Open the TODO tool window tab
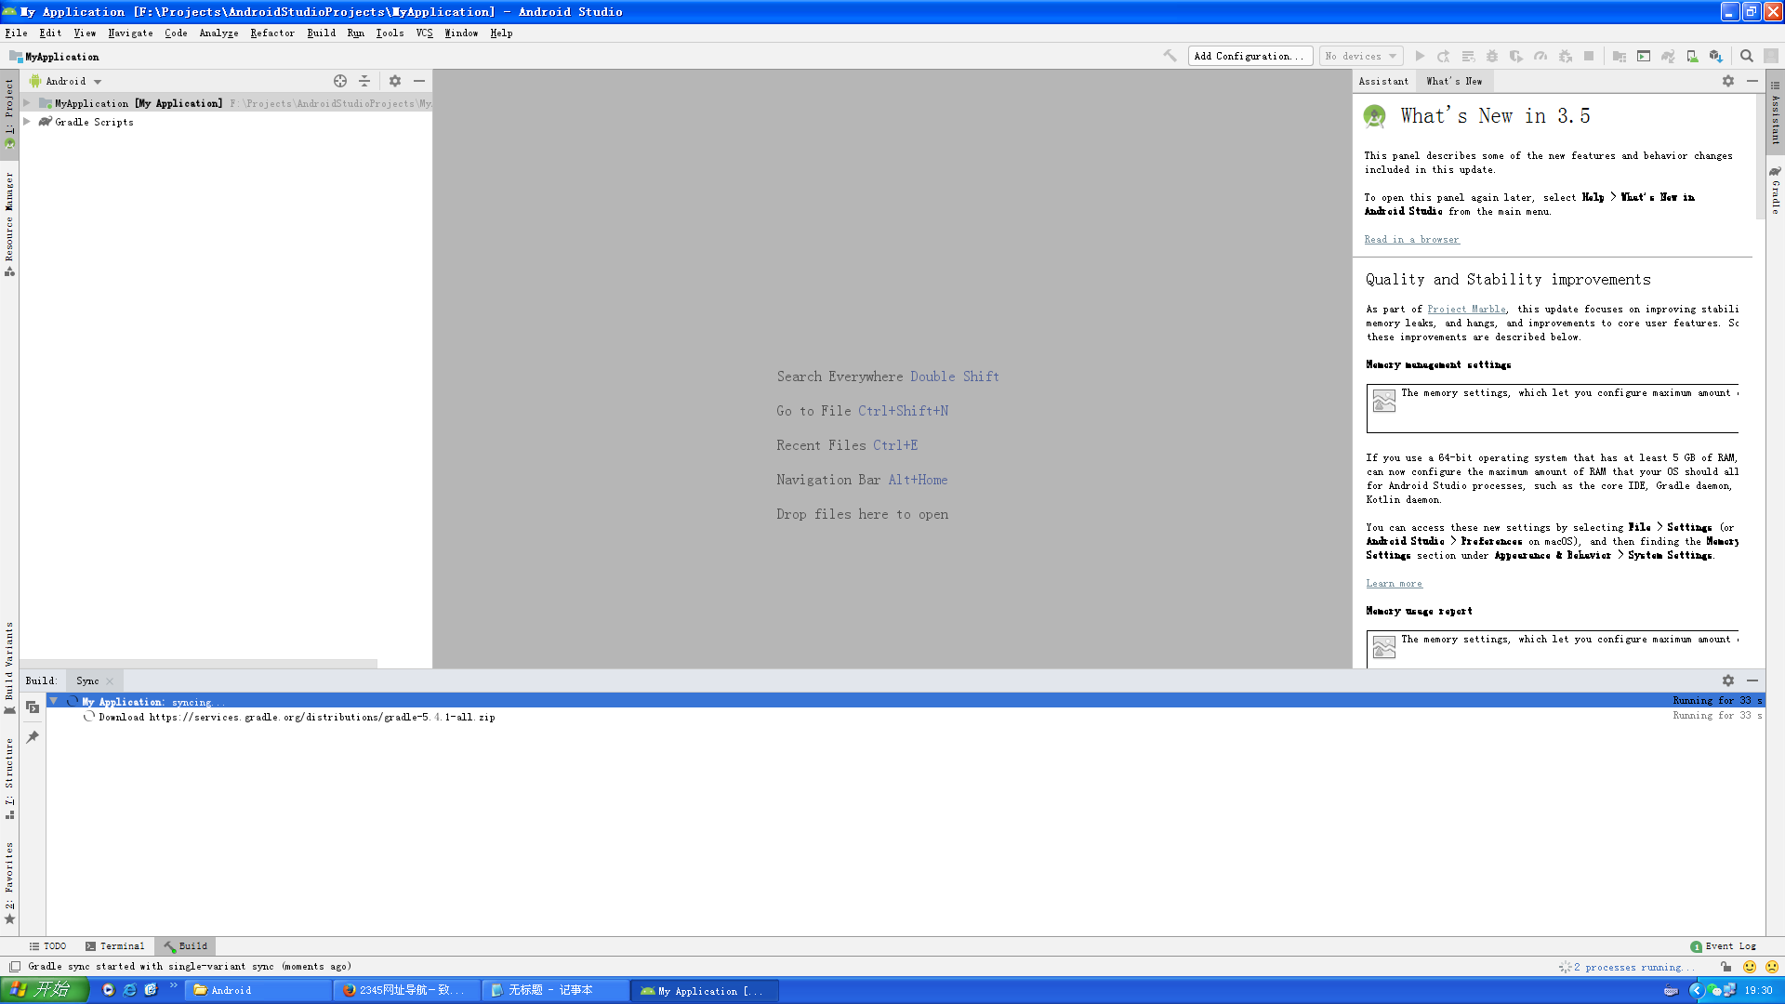Image resolution: width=1785 pixels, height=1004 pixels. [x=47, y=946]
